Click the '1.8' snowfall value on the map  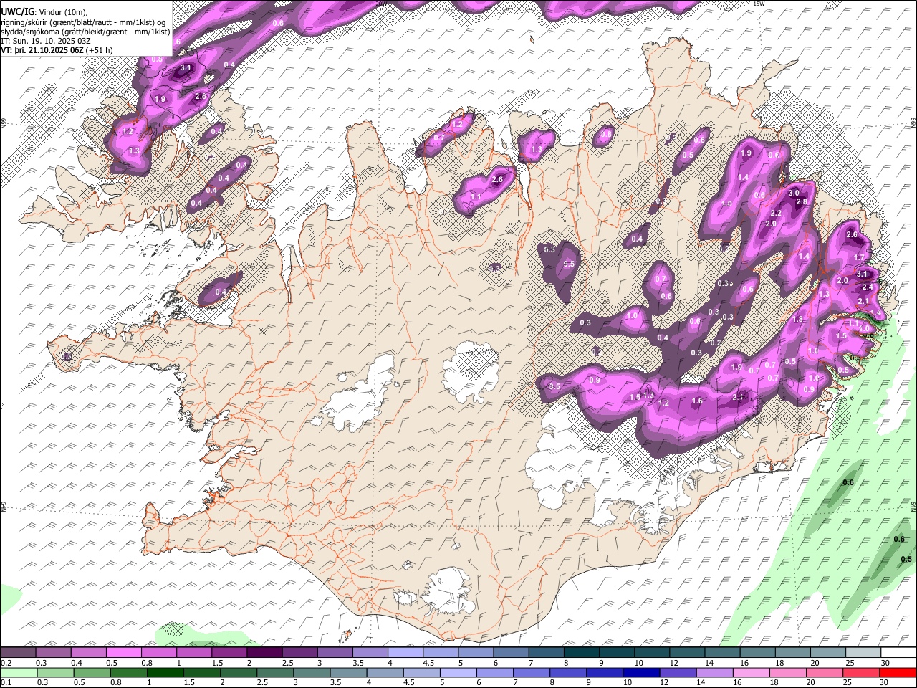(797, 320)
